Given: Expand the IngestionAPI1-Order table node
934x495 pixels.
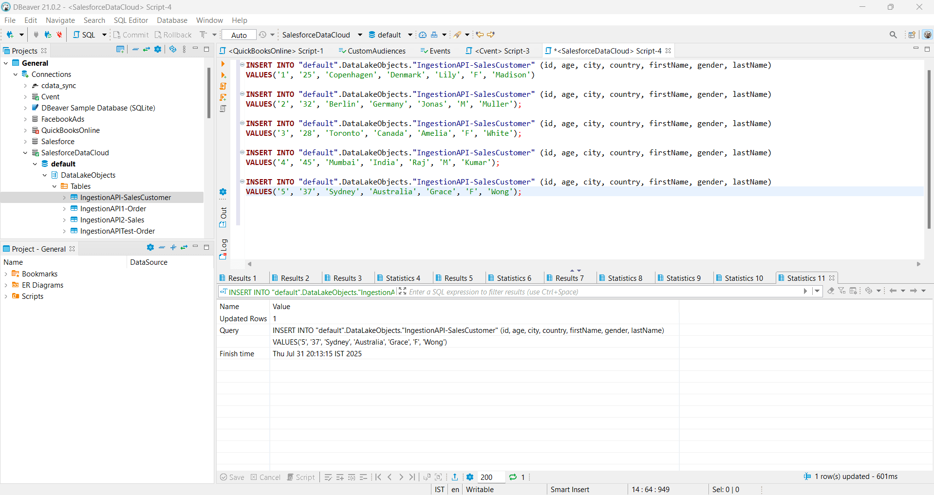Looking at the screenshot, I should [64, 209].
